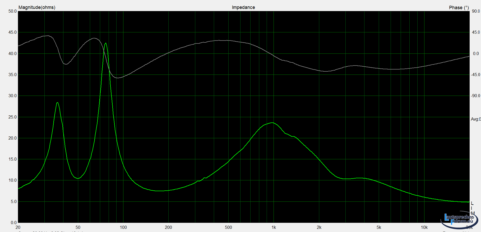Click the 90.0 phase axis tick label
This screenshot has width=481, height=232.
476,11
